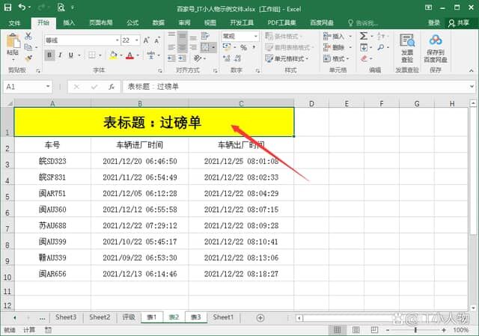Click the Insert Function fx icon
This screenshot has height=336, width=479.
(112, 87)
